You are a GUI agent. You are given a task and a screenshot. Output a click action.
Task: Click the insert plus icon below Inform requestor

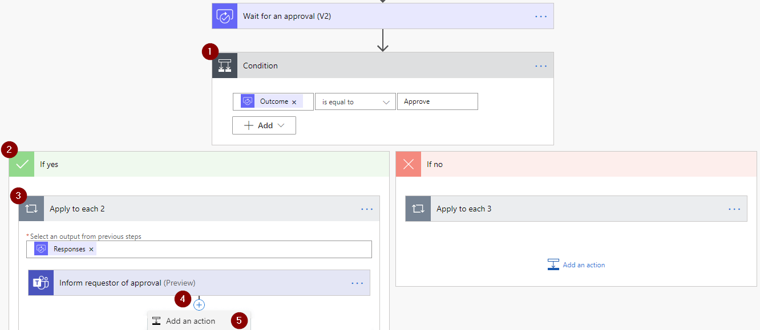click(199, 304)
